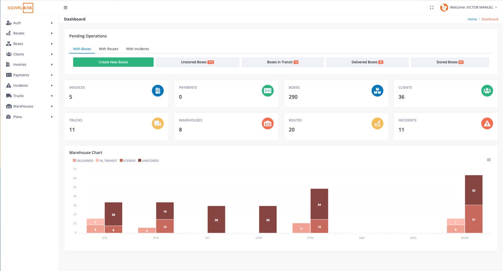Viewport: 503px width, 271px height.
Task: Switch to the With Incidents tab
Action: pyautogui.click(x=137, y=49)
